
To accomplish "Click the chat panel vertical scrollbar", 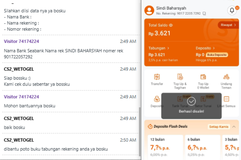I will coord(139,131).
